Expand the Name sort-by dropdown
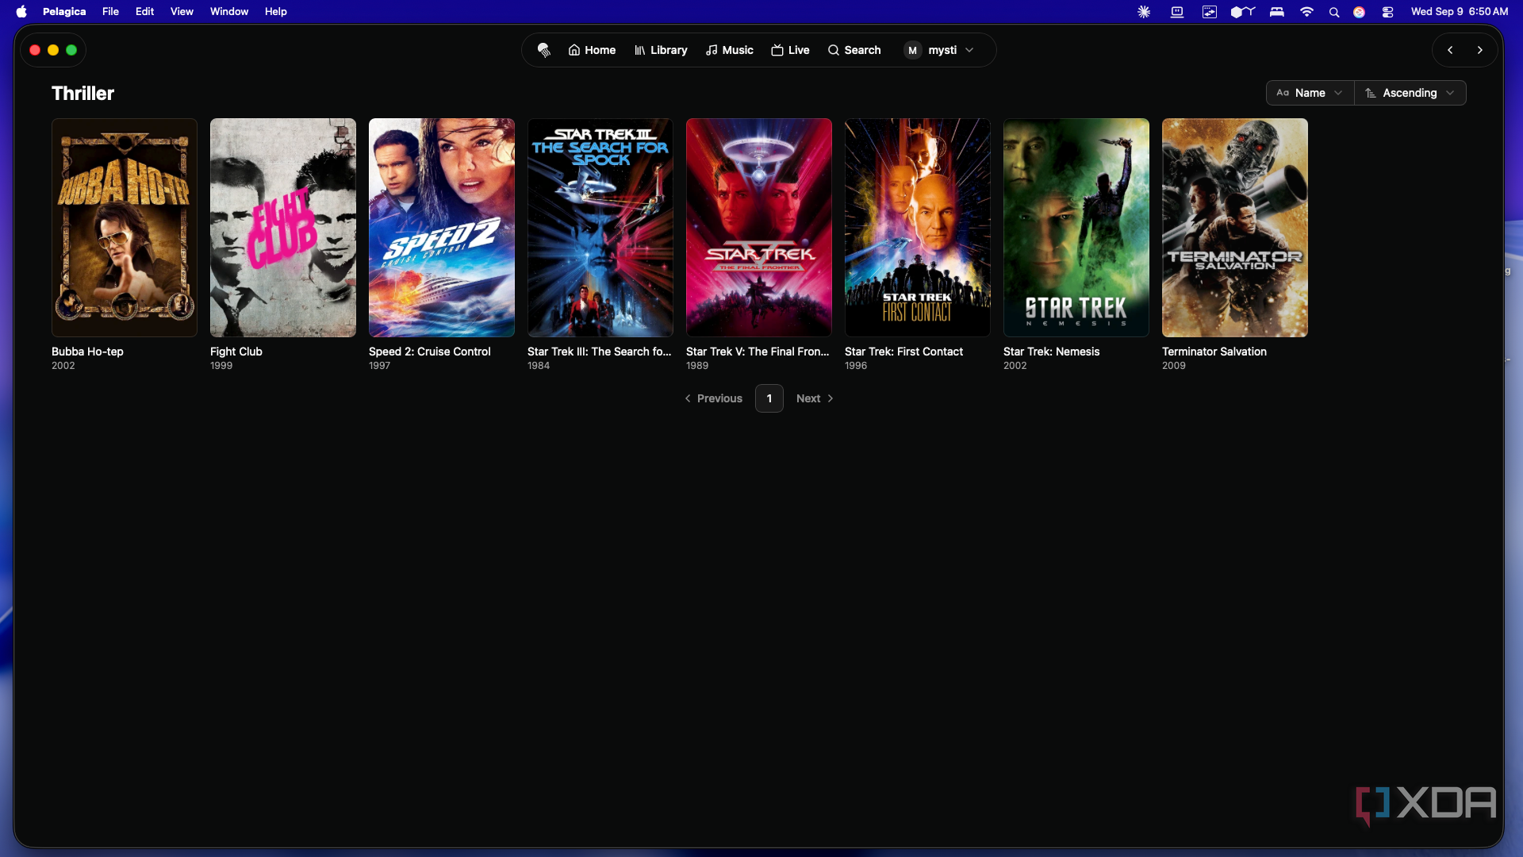This screenshot has width=1523, height=857. click(x=1310, y=93)
